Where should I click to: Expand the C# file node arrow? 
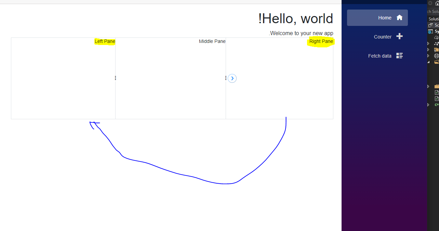point(428,105)
